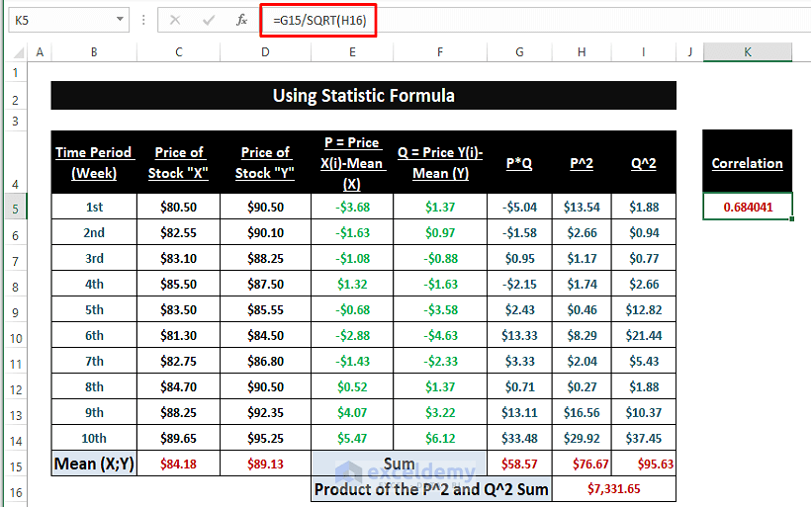Select column J header
The width and height of the screenshot is (811, 507).
[x=689, y=51]
